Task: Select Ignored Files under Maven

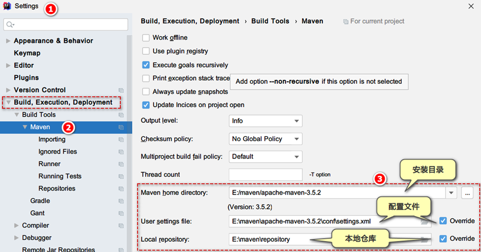Action: coord(57,151)
